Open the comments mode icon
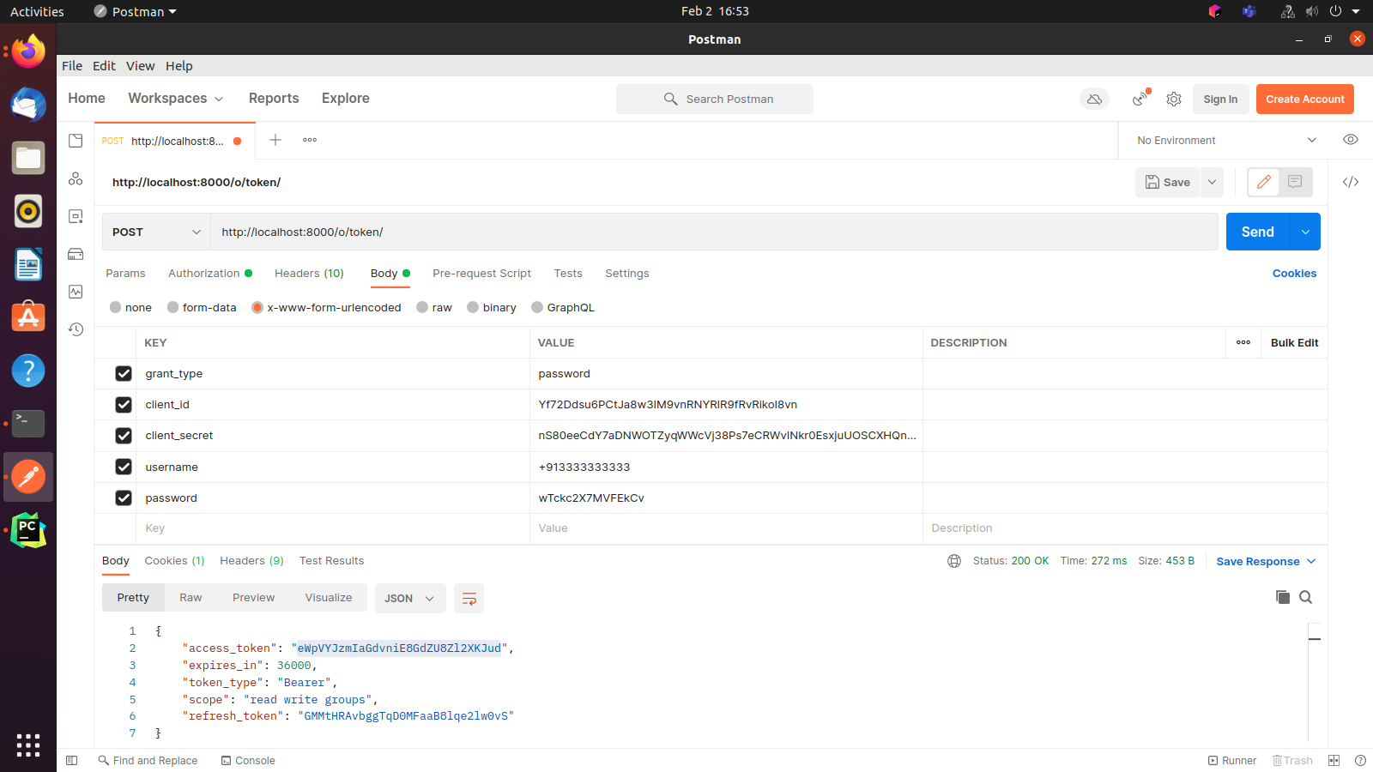 tap(1295, 182)
